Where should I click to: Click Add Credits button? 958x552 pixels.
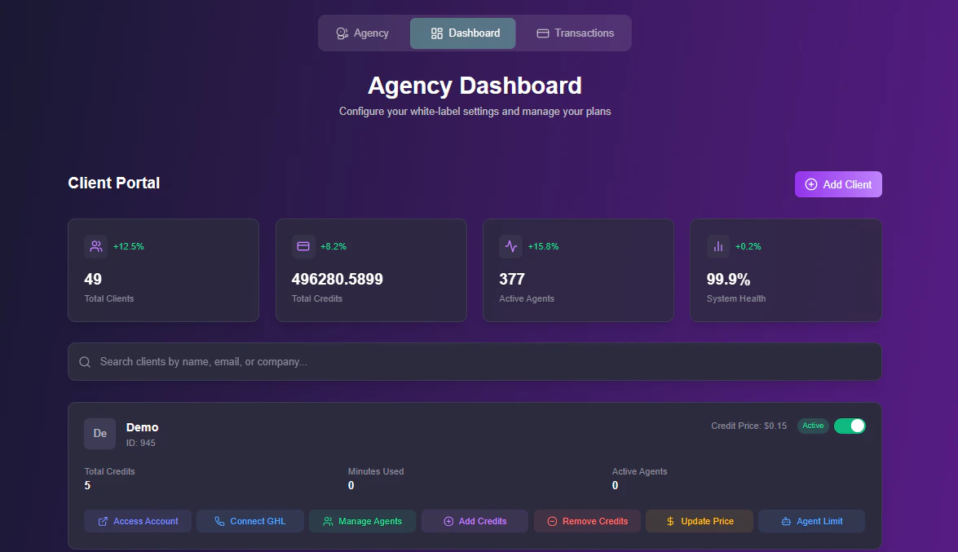475,522
